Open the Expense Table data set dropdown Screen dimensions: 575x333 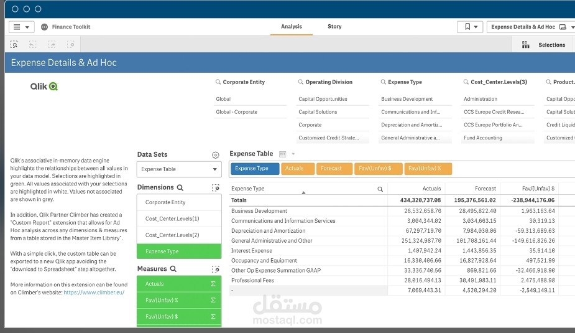(x=179, y=169)
